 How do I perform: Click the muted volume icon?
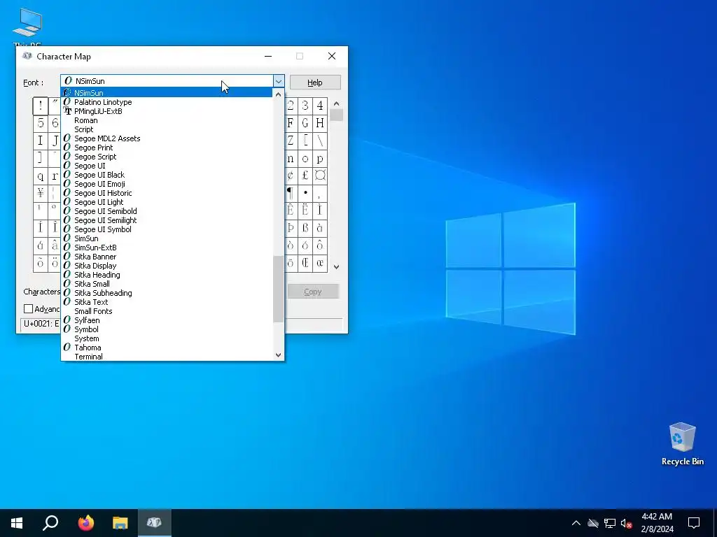pyautogui.click(x=627, y=523)
